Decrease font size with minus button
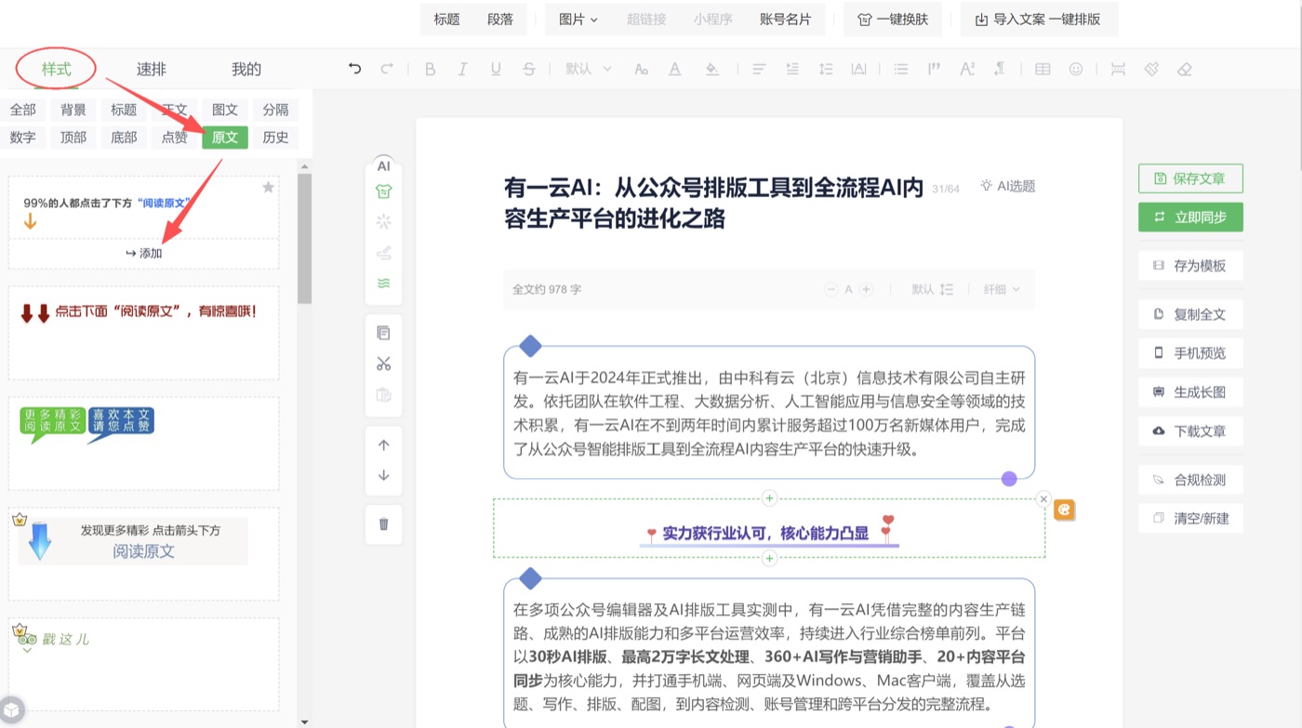The width and height of the screenshot is (1302, 728). (x=831, y=289)
